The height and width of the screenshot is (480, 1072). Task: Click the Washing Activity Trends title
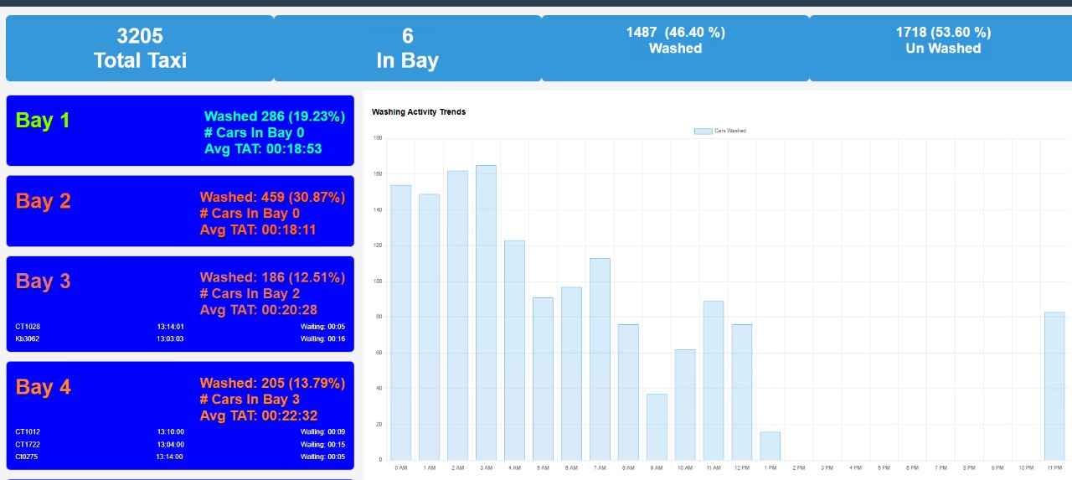[419, 112]
